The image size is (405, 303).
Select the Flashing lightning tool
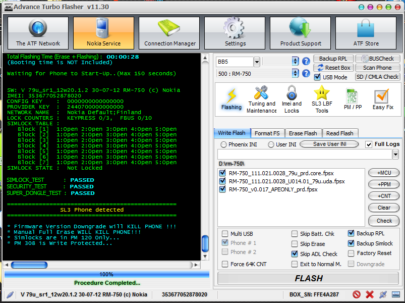[x=232, y=99]
